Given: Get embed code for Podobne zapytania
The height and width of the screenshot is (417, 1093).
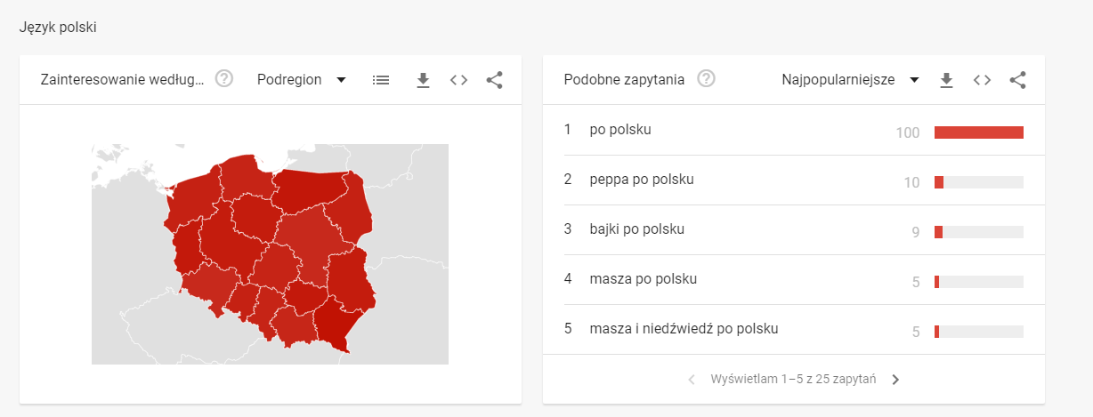Looking at the screenshot, I should click(x=982, y=80).
